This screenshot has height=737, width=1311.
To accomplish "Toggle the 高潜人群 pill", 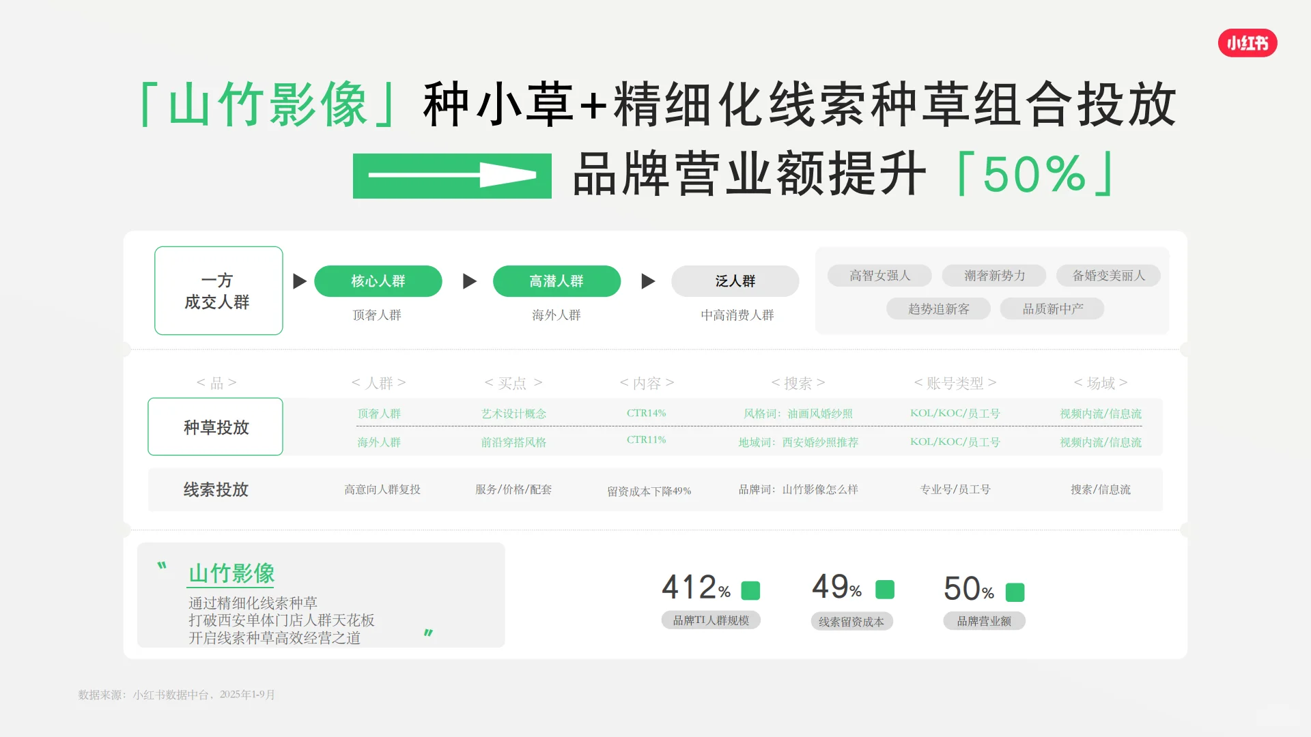I will 557,280.
